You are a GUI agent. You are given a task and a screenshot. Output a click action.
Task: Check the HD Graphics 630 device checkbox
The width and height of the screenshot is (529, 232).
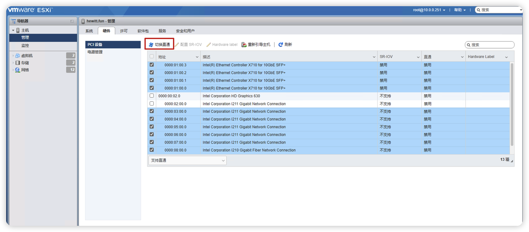pyautogui.click(x=152, y=96)
